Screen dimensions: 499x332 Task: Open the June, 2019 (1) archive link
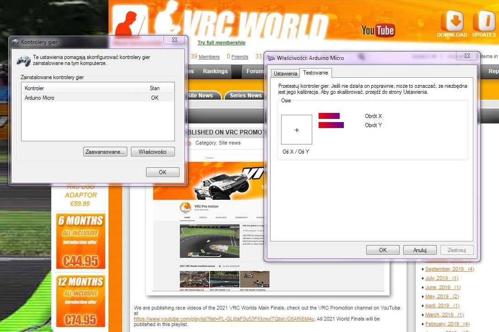coord(443,287)
